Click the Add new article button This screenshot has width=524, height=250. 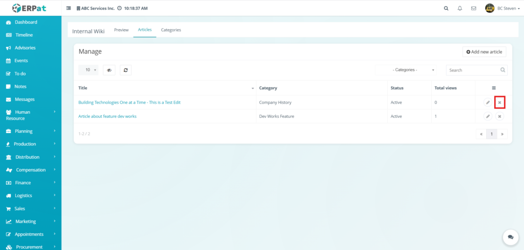[x=484, y=52]
